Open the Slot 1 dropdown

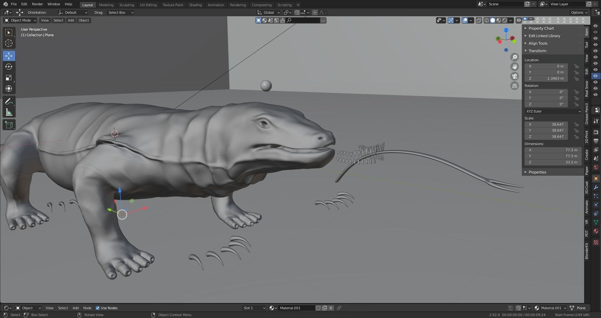point(254,308)
